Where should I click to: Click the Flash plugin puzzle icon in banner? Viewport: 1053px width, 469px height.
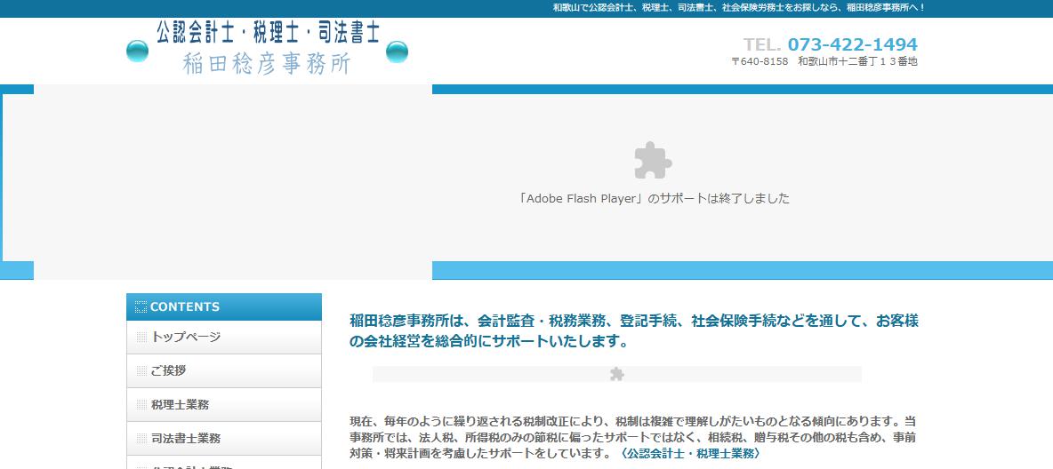point(653,161)
